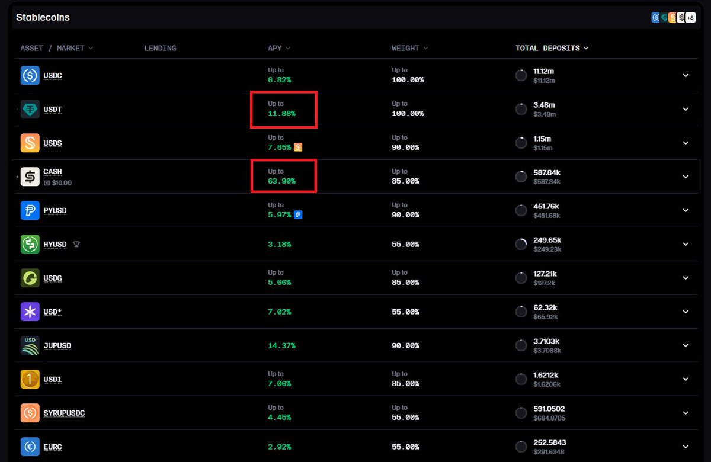
Task: Toggle the white dollar-sign filter top-right
Action: (681, 17)
